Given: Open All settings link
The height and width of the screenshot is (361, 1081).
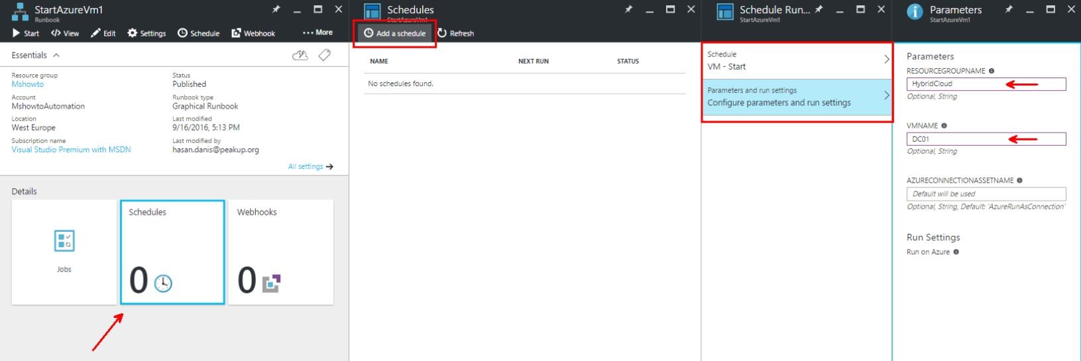Looking at the screenshot, I should click(310, 166).
